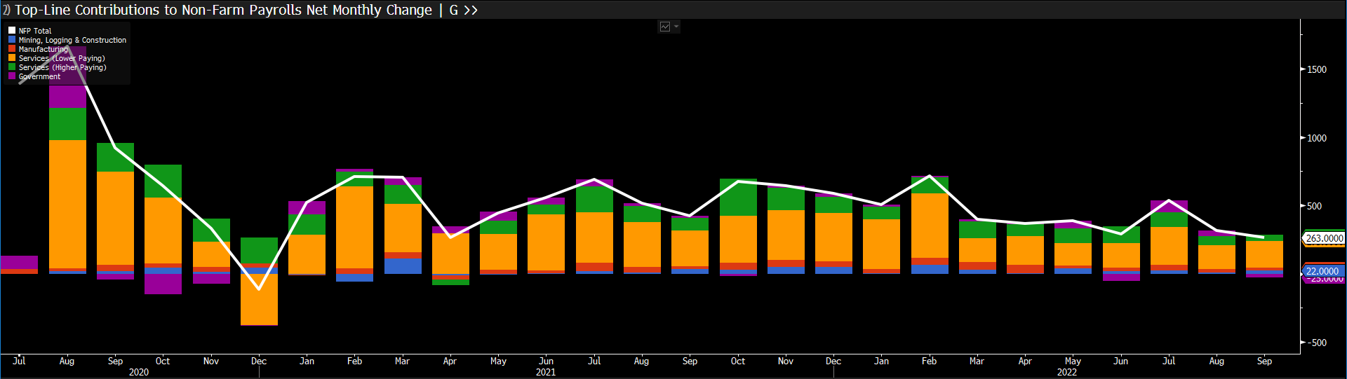Click the -500 y-axis label
The height and width of the screenshot is (379, 1347).
(x=1315, y=343)
